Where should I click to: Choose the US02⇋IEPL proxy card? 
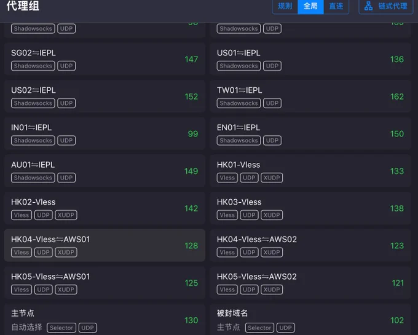(104, 97)
